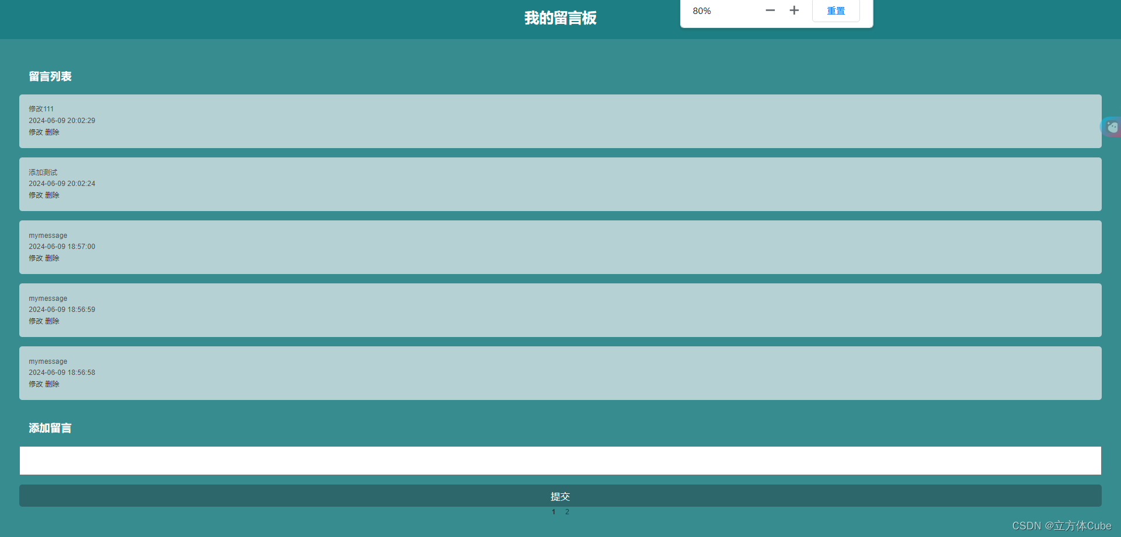The height and width of the screenshot is (537, 1121).
Task: Click the 修改111 message text
Action: pos(41,109)
